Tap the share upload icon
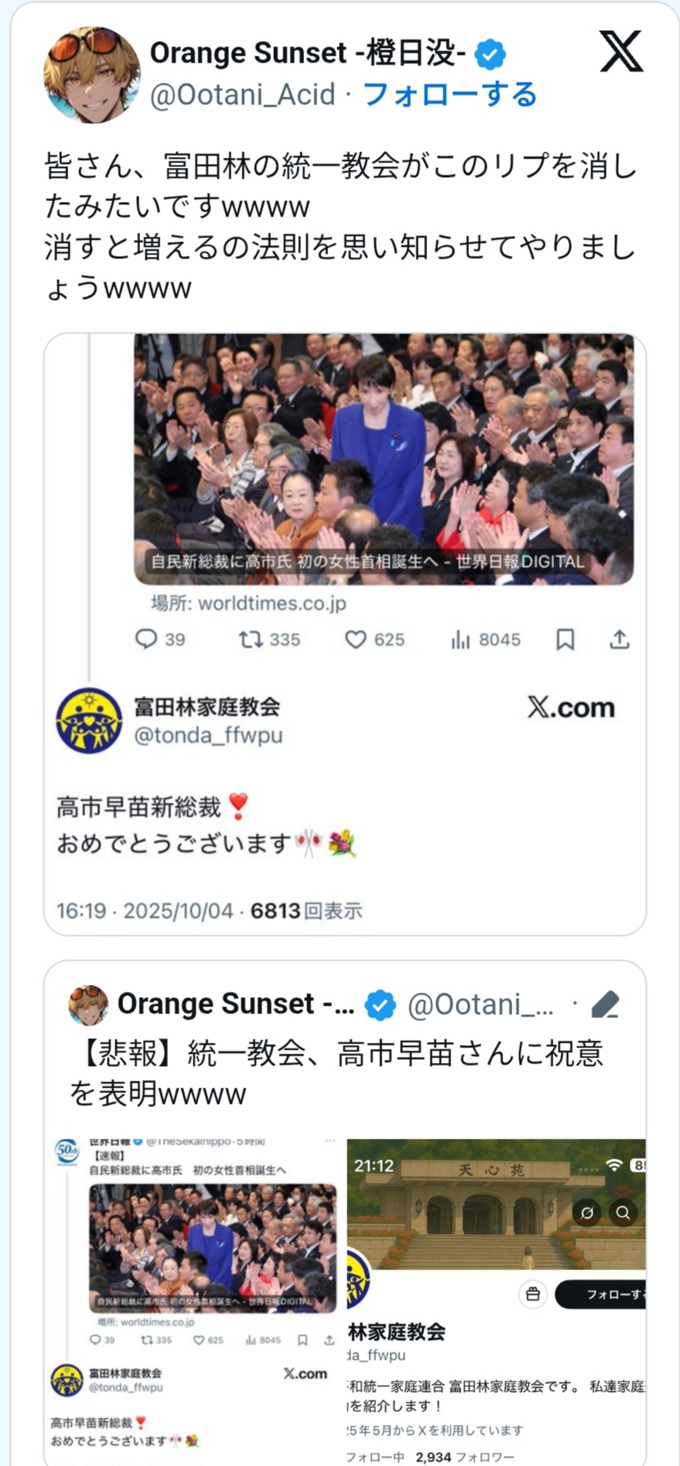The image size is (680, 1466). pos(620,639)
